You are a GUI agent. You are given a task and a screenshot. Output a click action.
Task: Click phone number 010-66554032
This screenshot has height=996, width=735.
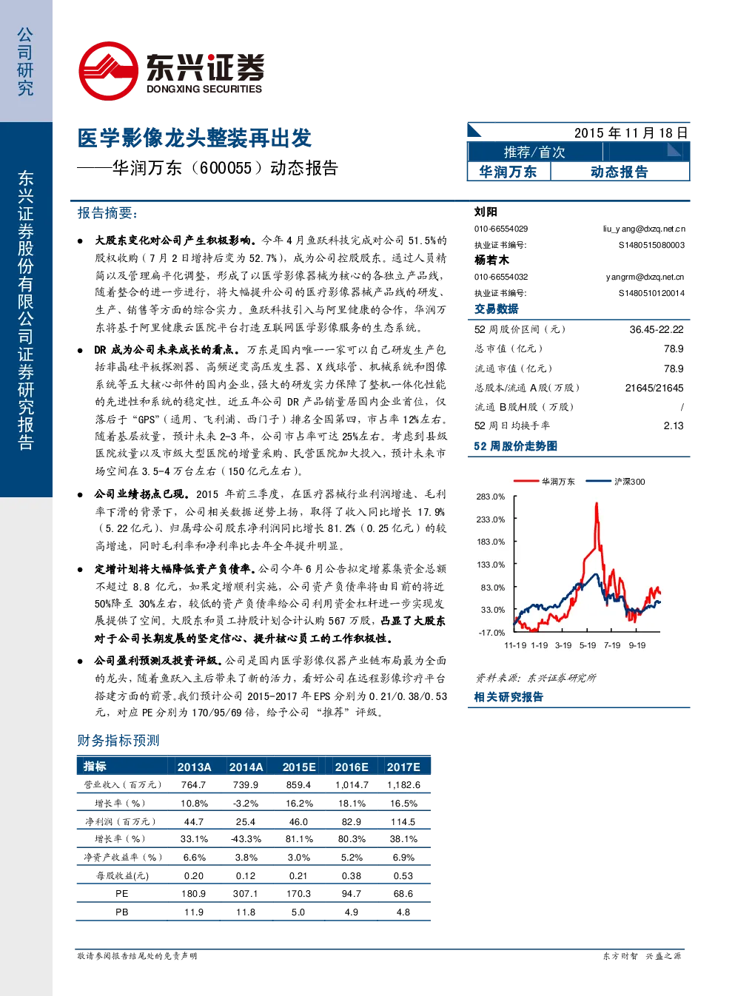501,277
